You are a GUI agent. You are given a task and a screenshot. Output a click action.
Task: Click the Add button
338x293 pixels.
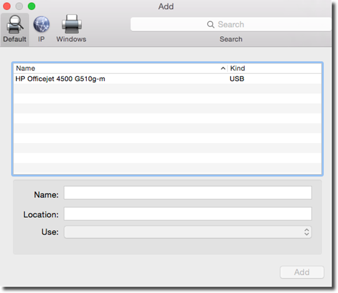coord(302,272)
